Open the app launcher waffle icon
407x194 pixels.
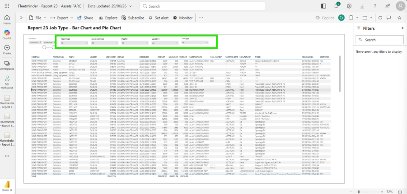coord(7,6)
